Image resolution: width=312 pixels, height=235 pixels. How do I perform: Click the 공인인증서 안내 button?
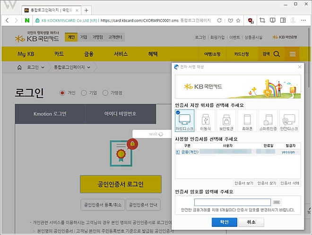click(x=143, y=205)
